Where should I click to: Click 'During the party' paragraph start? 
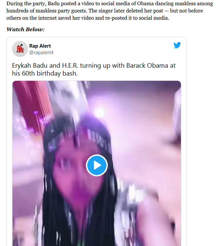tap(26, 4)
